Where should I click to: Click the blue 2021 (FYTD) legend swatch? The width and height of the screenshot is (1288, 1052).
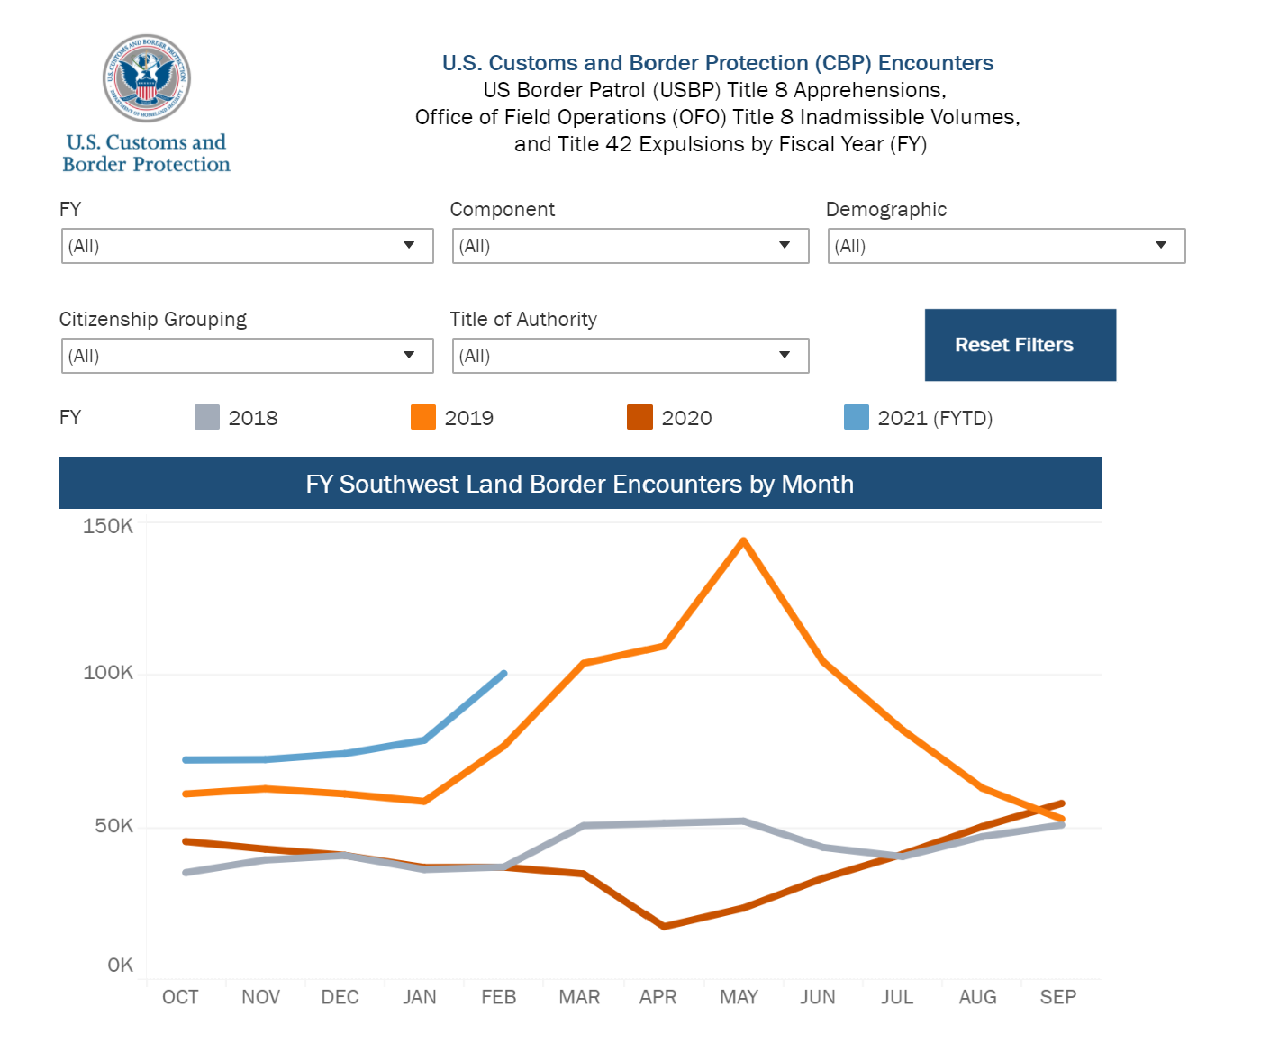point(857,417)
